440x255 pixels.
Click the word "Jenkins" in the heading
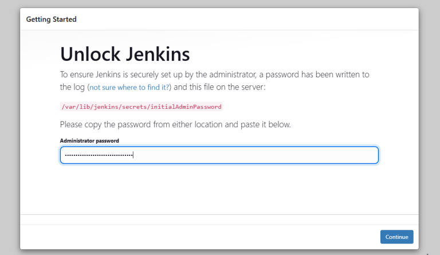(156, 54)
